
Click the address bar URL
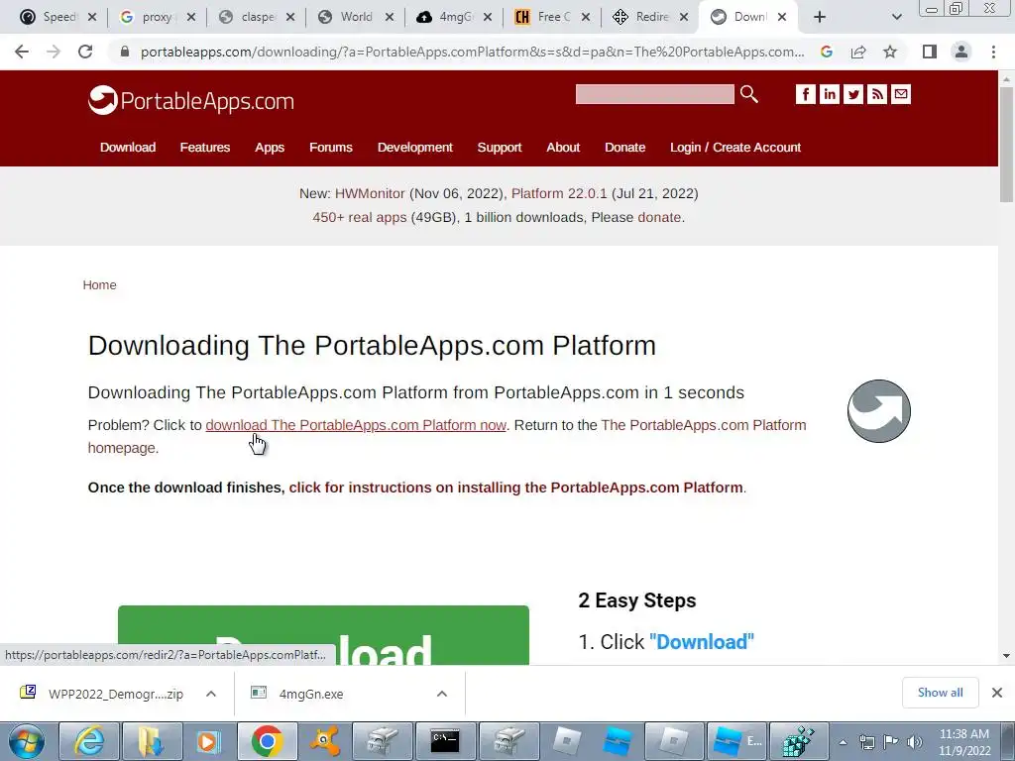coord(473,52)
